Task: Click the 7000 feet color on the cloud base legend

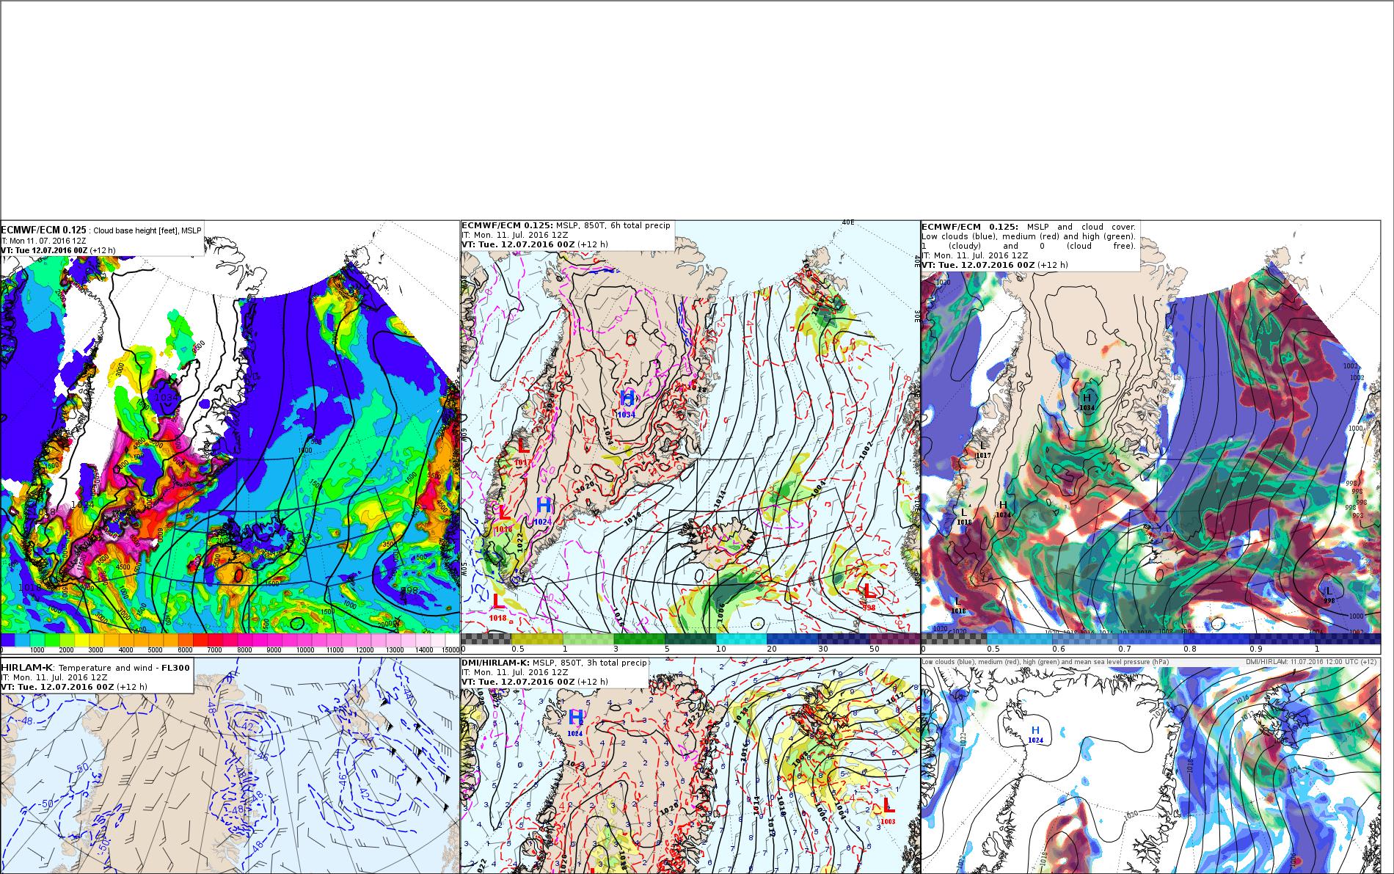Action: pos(214,640)
